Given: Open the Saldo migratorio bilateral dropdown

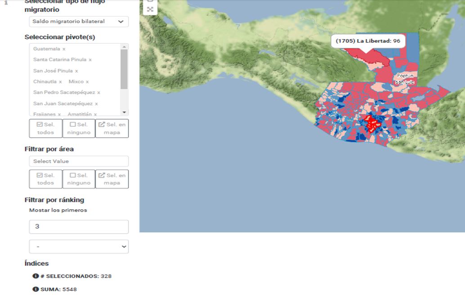Looking at the screenshot, I should tap(79, 21).
